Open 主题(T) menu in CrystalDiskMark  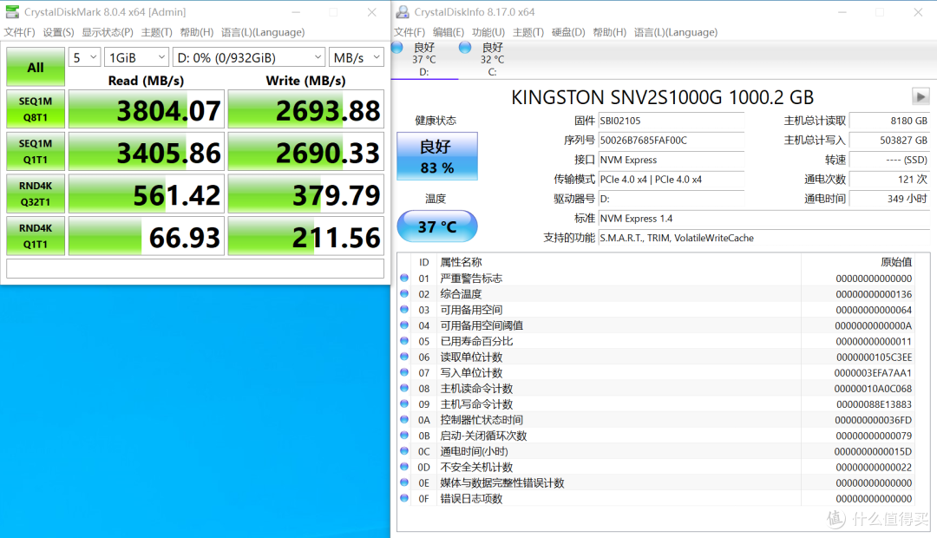pyautogui.click(x=156, y=32)
